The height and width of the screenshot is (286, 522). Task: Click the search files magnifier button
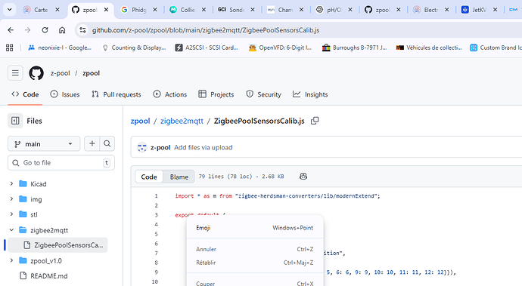(107, 144)
